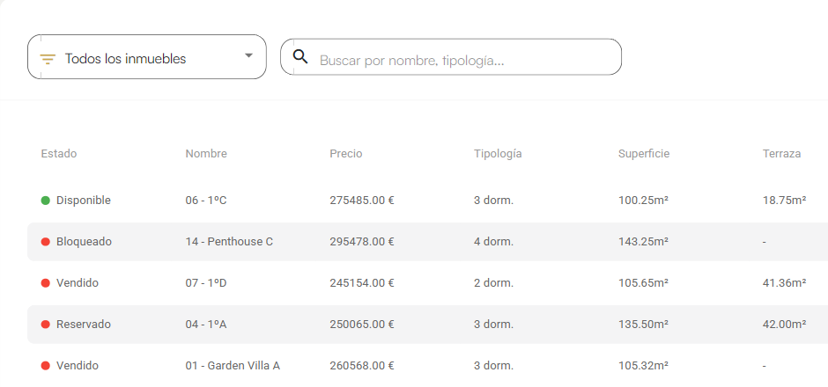The width and height of the screenshot is (828, 387).
Task: Sort by the Superficie column header
Action: click(644, 153)
